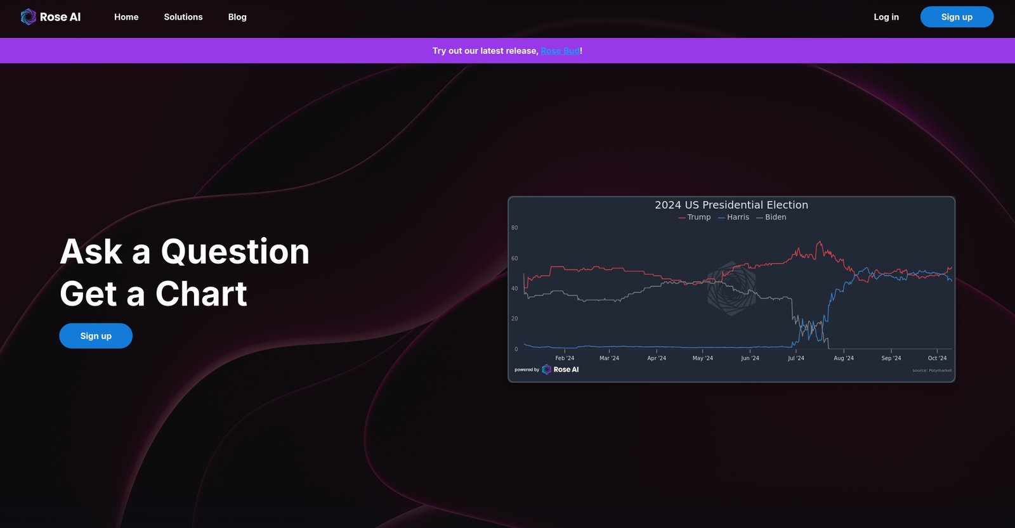Click the Rose AI watermark in chart center

click(x=731, y=288)
